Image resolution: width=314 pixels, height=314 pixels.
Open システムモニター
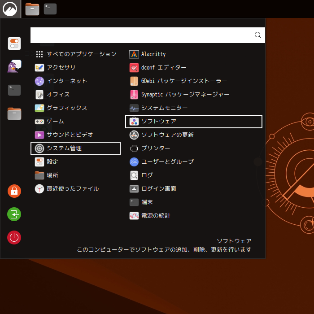click(x=194, y=108)
